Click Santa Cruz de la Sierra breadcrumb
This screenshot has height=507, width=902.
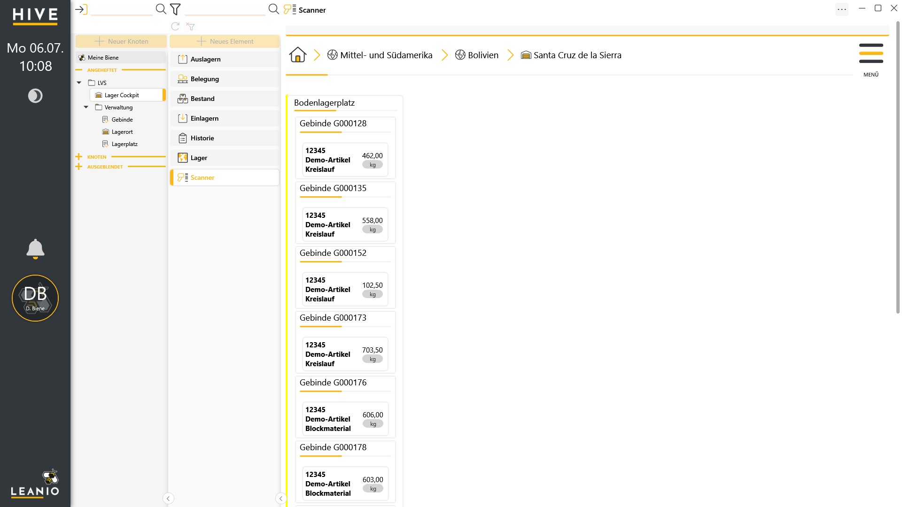tap(571, 55)
